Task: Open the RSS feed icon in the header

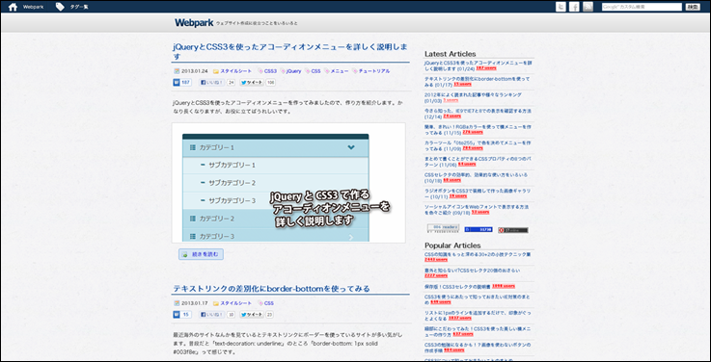Action: click(x=588, y=7)
